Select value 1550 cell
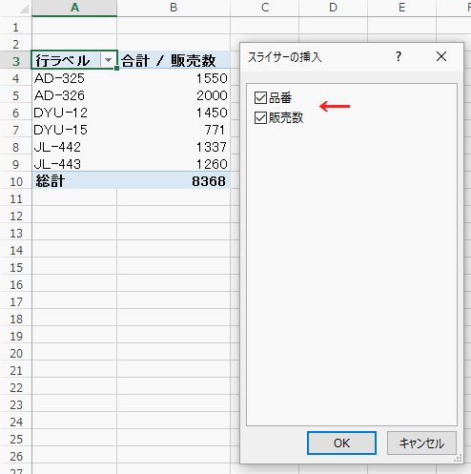The height and width of the screenshot is (474, 471). pos(174,78)
